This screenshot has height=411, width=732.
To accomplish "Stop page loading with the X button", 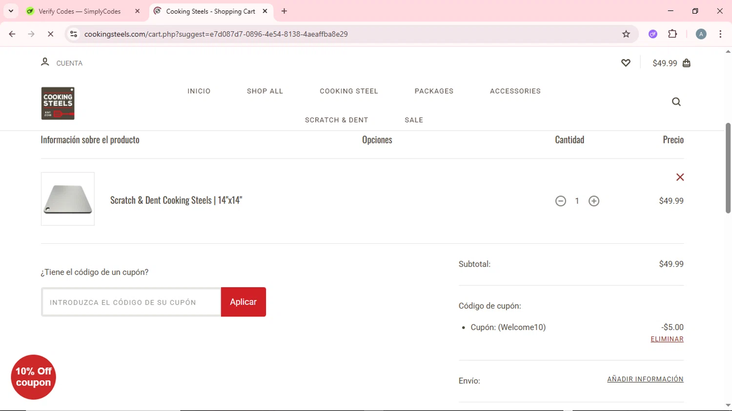I will coord(50,34).
